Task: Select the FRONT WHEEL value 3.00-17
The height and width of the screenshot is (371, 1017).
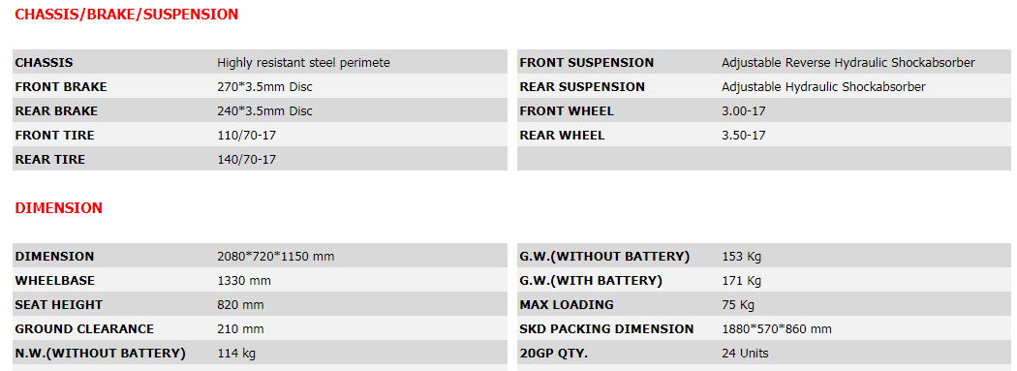Action: pyautogui.click(x=744, y=111)
